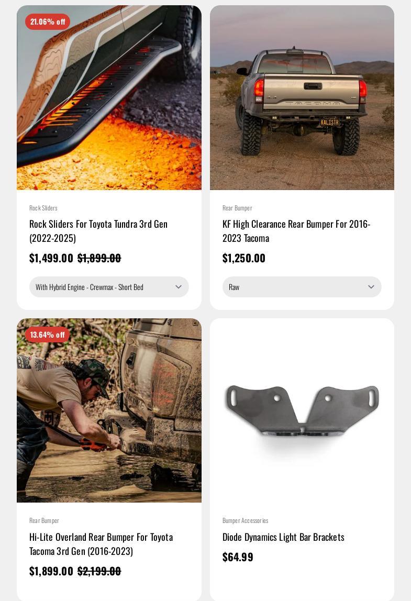Open the Raw finish dropdown

[302, 287]
